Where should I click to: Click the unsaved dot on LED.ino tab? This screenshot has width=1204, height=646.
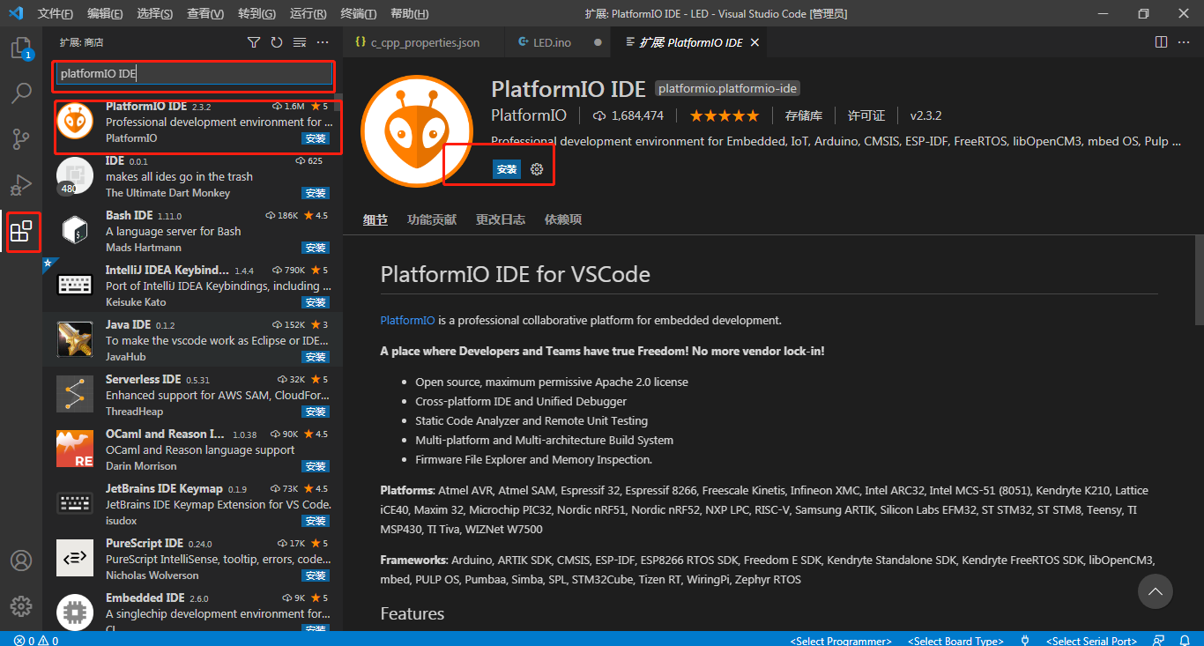click(598, 42)
